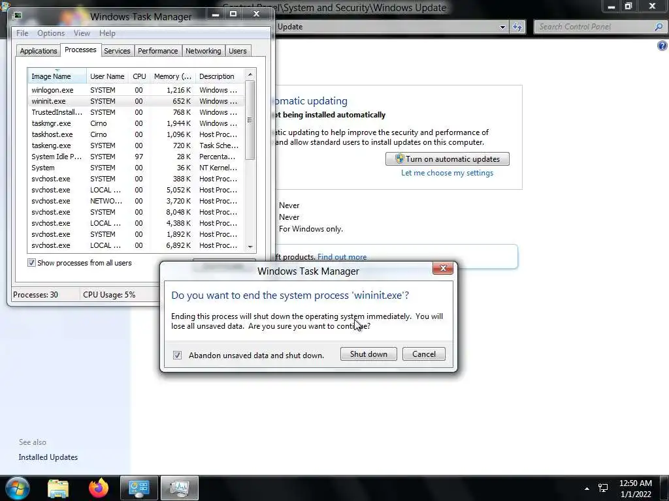Viewport: 669px width, 501px height.
Task: Select svchost.exe row owned by NETWO...
Action: tap(137, 201)
